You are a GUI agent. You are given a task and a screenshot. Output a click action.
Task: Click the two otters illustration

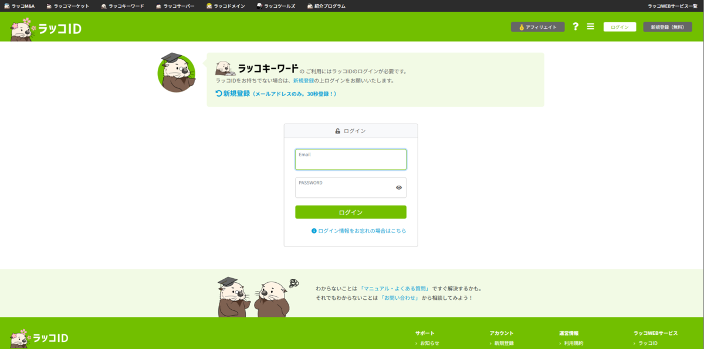pos(258,297)
